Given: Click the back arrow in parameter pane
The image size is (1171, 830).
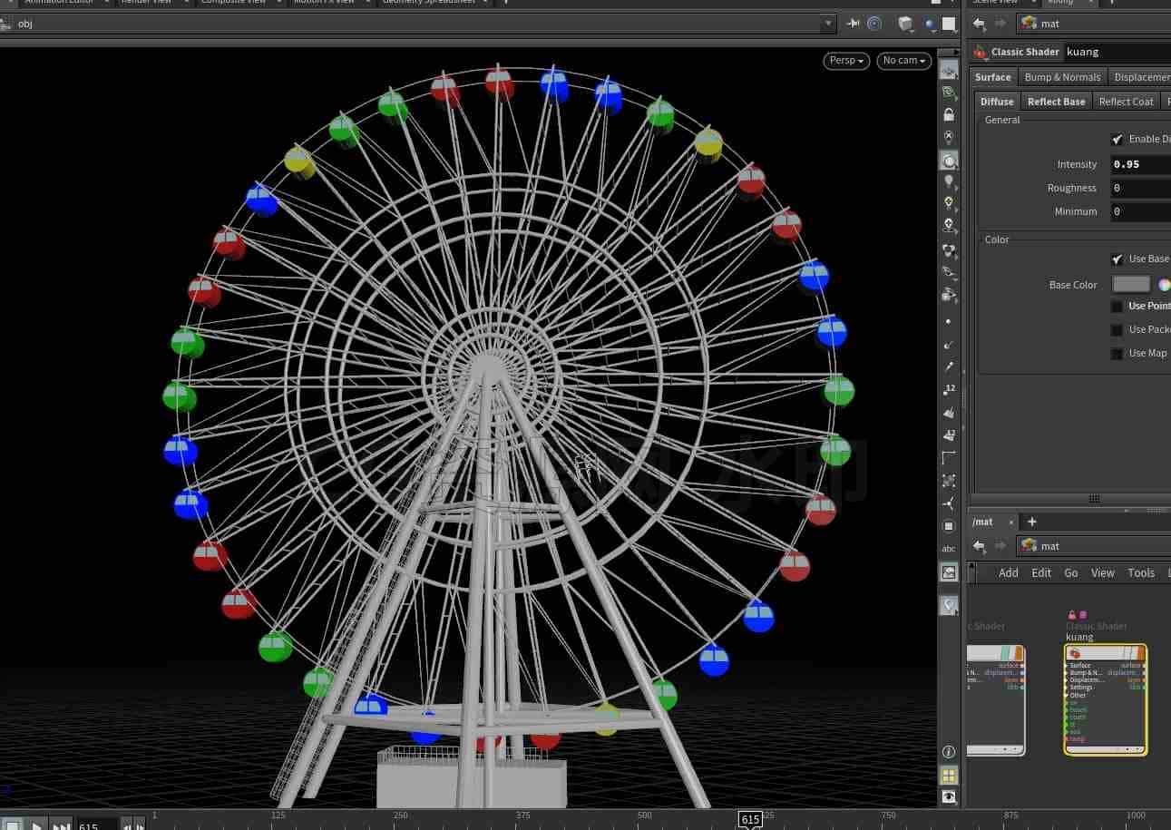Looking at the screenshot, I should click(980, 24).
